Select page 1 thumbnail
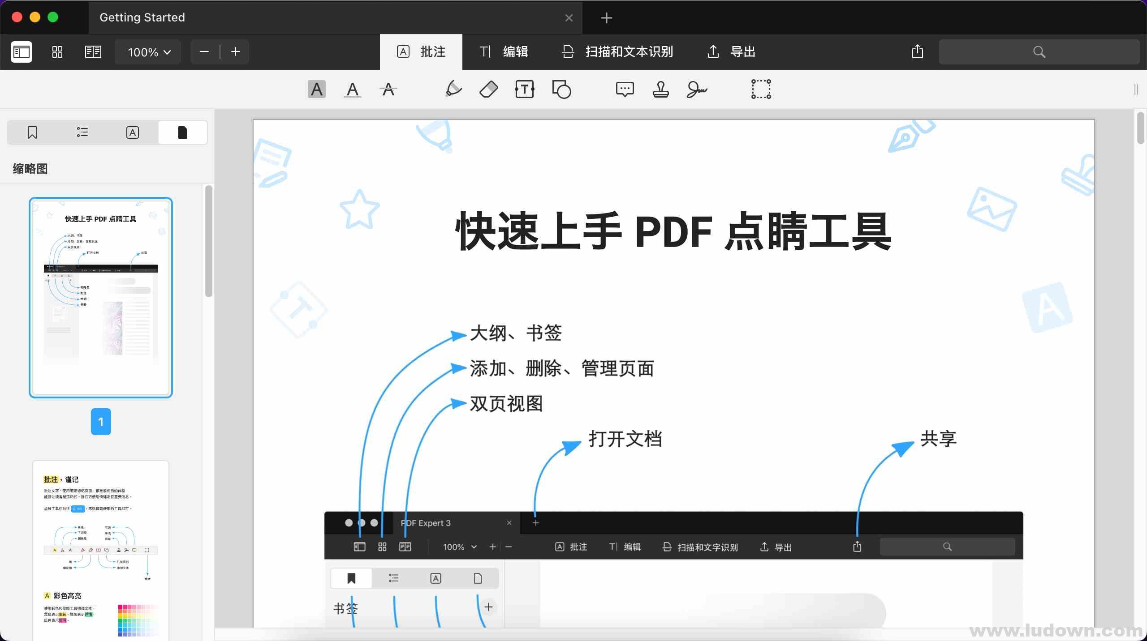The height and width of the screenshot is (641, 1147). [101, 298]
